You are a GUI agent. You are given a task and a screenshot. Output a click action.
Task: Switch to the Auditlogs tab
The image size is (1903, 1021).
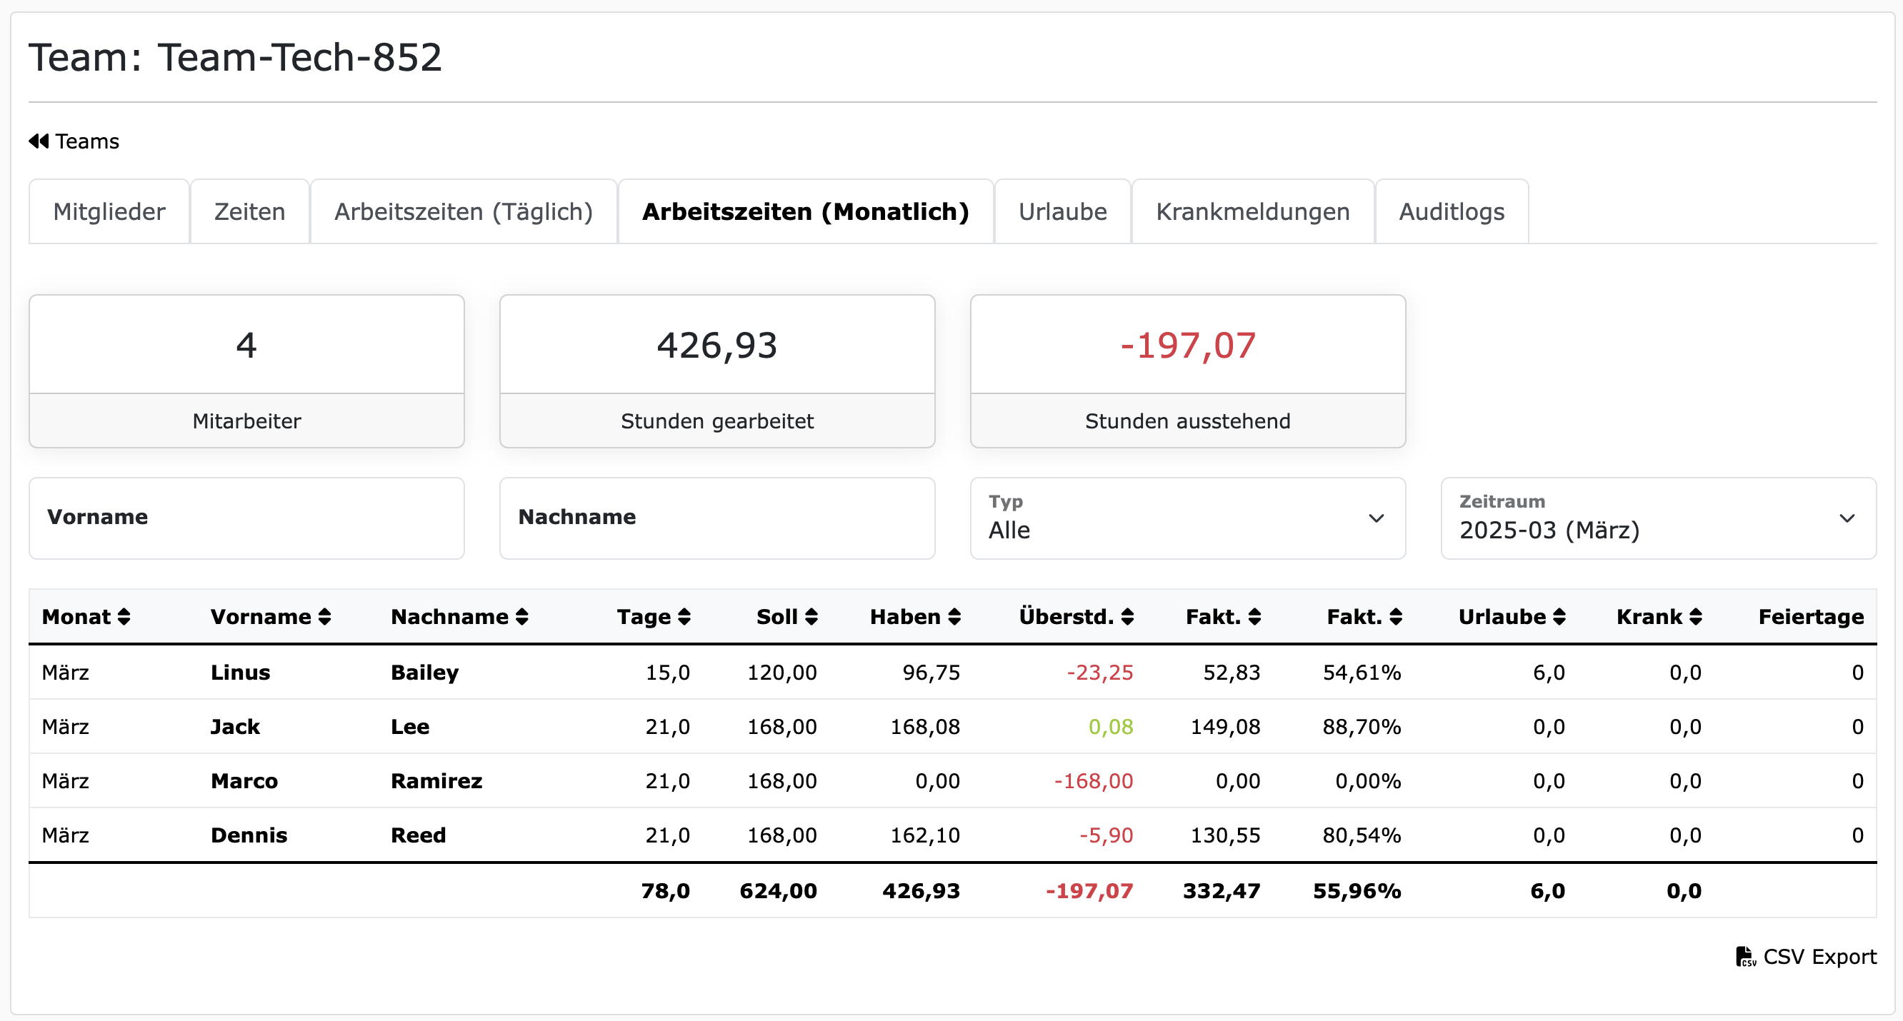[1450, 211]
